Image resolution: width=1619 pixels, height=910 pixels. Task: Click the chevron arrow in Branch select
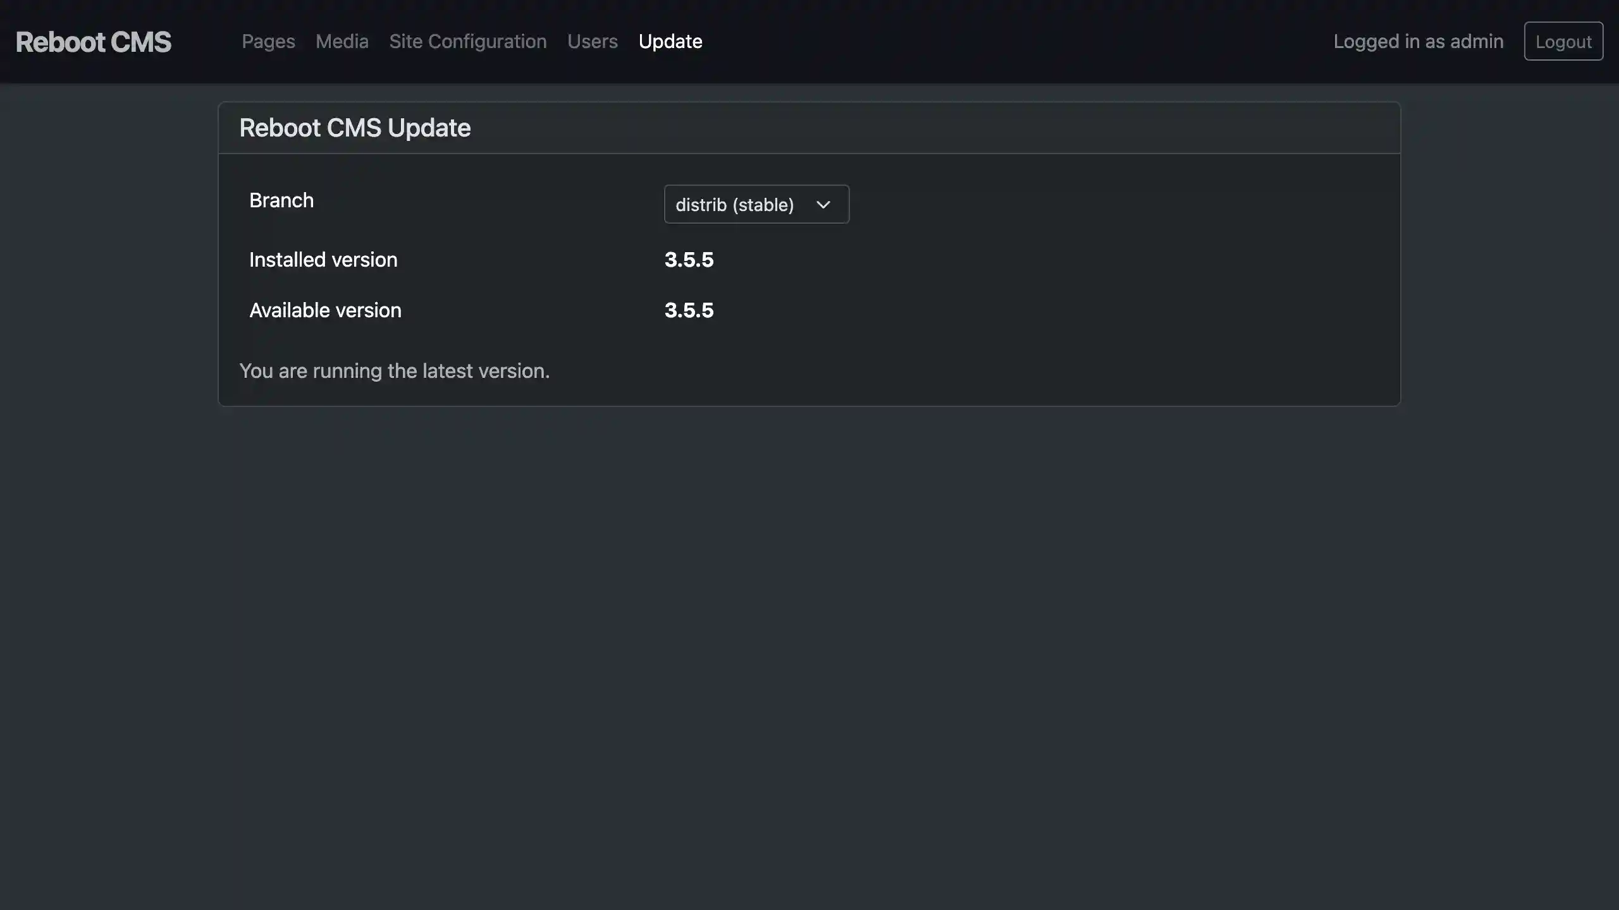coord(823,205)
